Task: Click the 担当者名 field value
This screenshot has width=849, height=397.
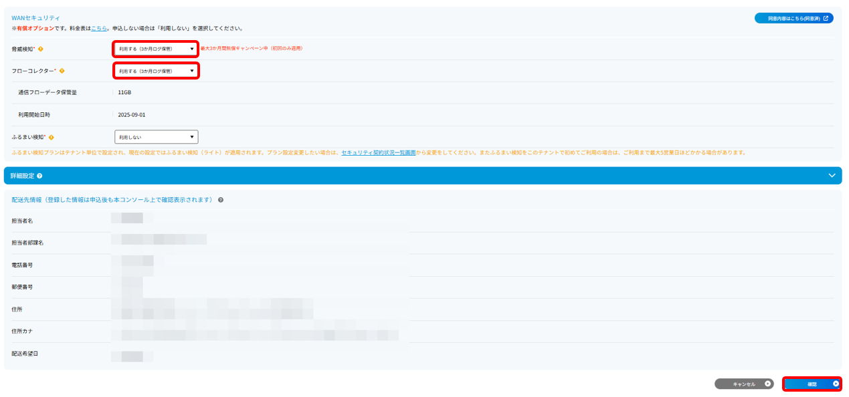Action: pos(131,218)
